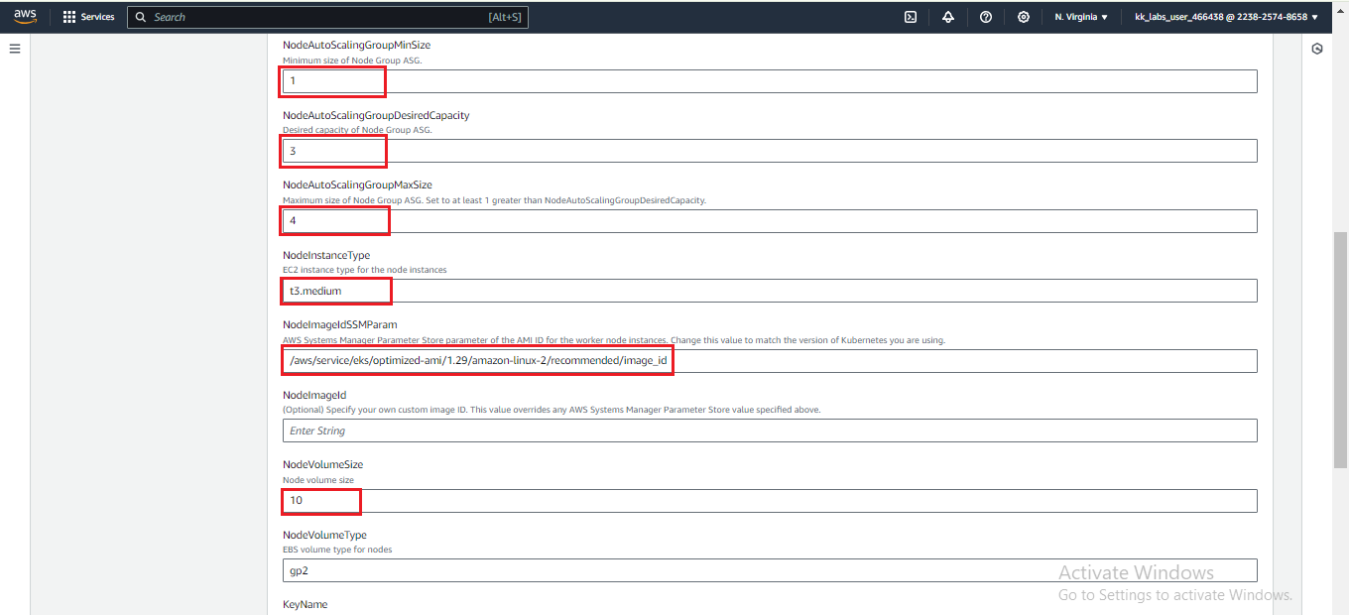
Task: Click the AWS logo to go home
Action: tap(24, 16)
